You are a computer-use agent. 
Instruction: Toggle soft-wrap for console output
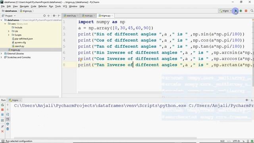pos(8,114)
